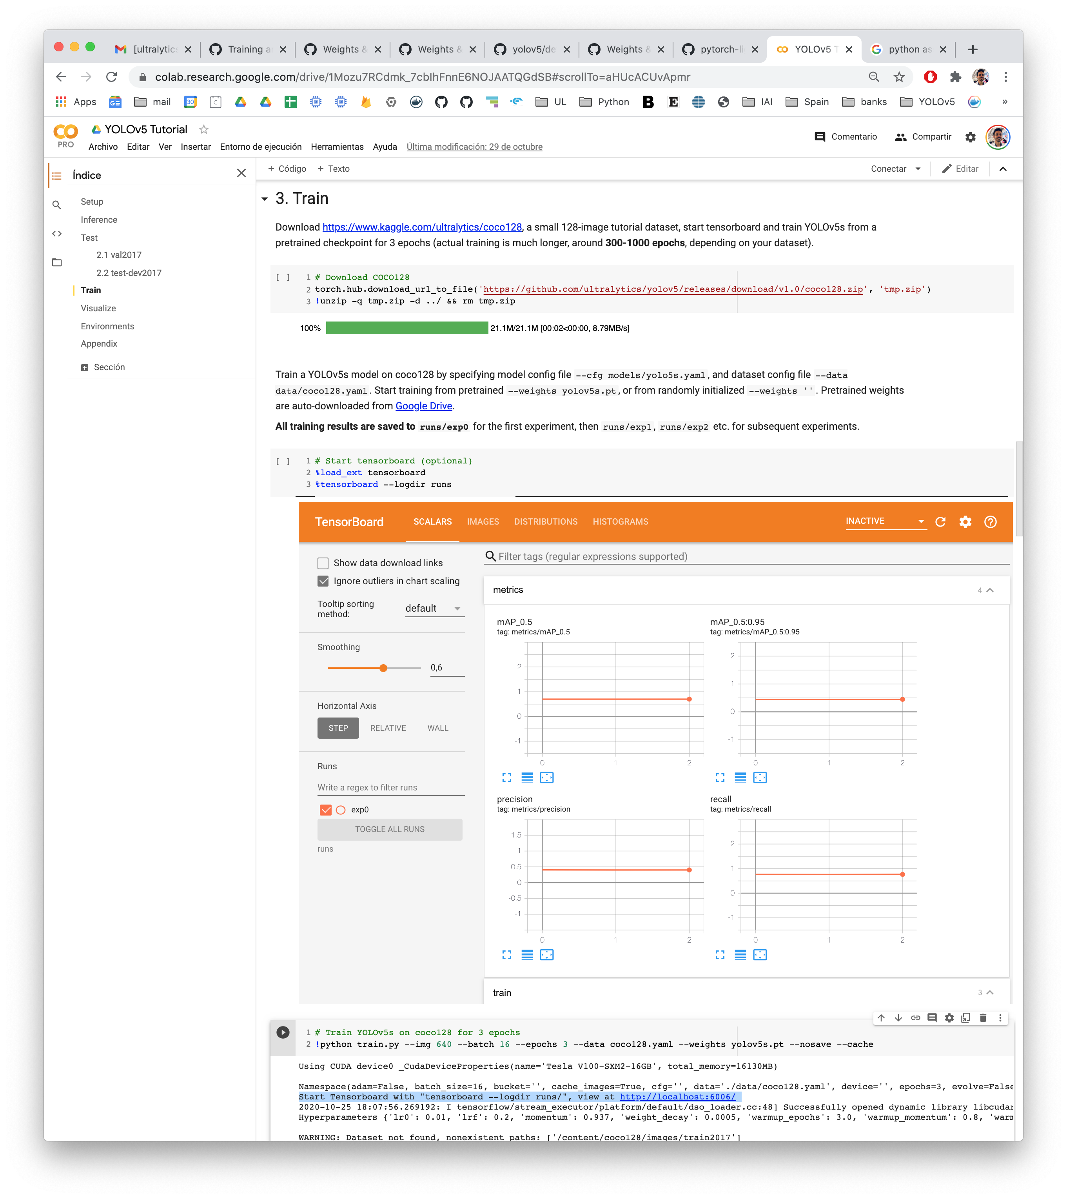
Task: Run the Train YOLOv5s cell
Action: point(283,1032)
